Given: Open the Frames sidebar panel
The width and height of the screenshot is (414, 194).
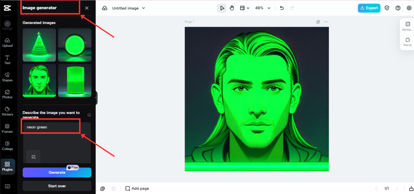Looking at the screenshot, I should pos(7,128).
